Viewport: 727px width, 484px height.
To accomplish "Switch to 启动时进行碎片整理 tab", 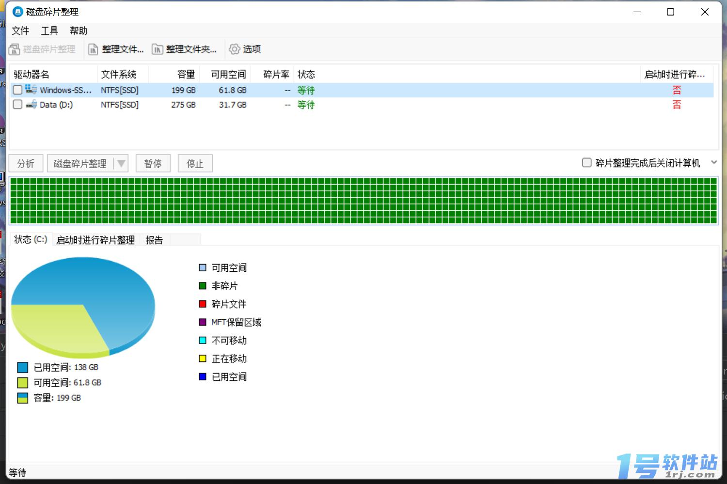I will (95, 240).
